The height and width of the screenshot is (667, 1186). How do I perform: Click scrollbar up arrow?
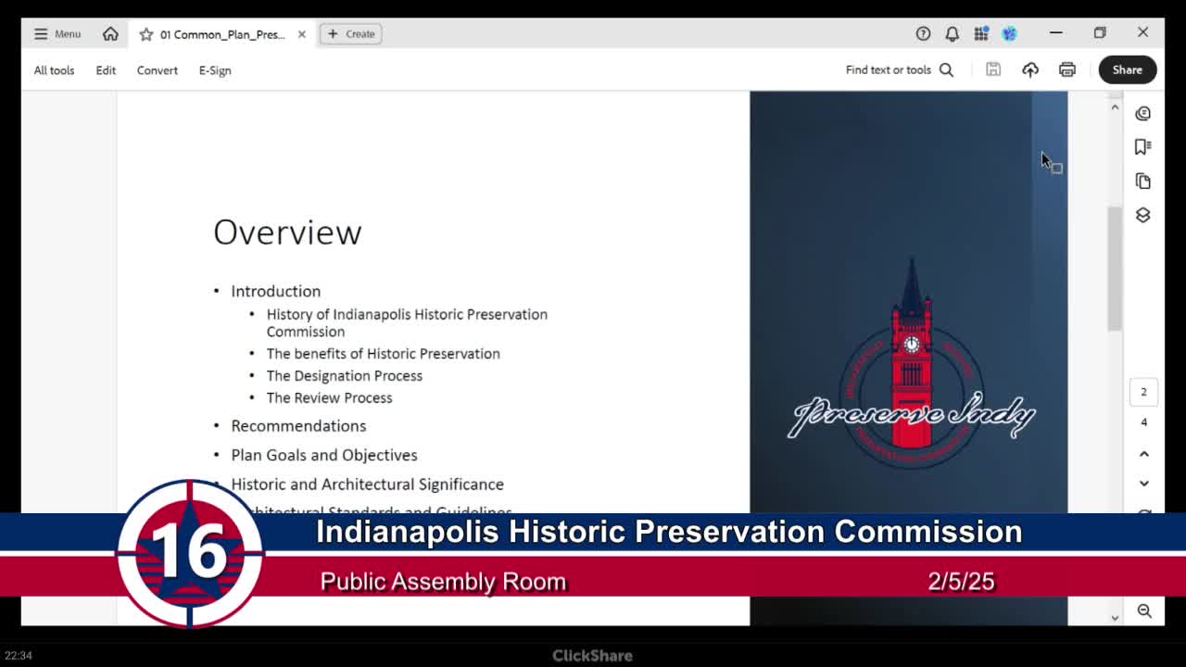(1115, 107)
